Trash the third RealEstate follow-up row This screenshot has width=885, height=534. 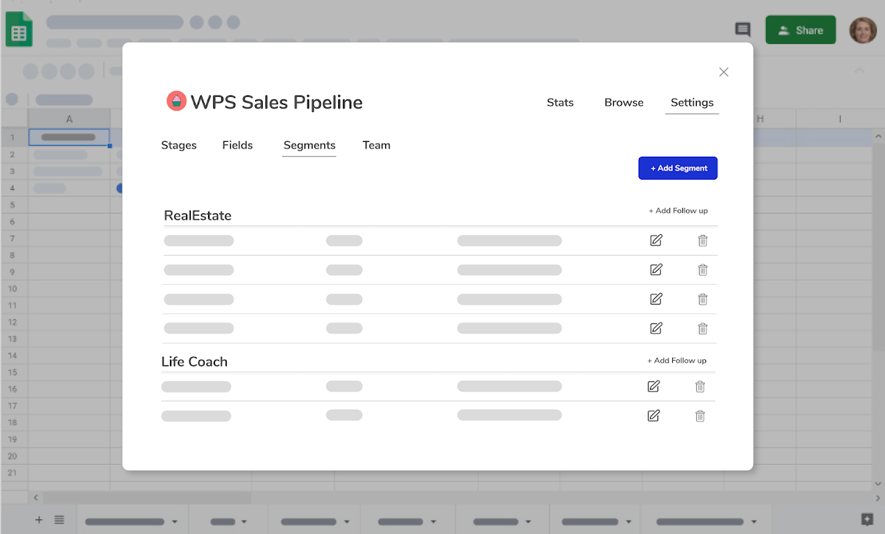(x=702, y=299)
